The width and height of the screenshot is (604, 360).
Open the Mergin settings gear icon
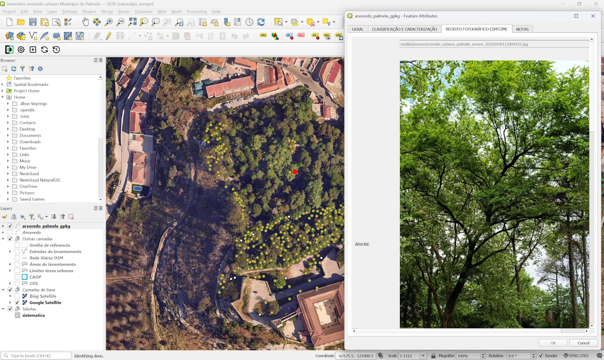coord(21,50)
